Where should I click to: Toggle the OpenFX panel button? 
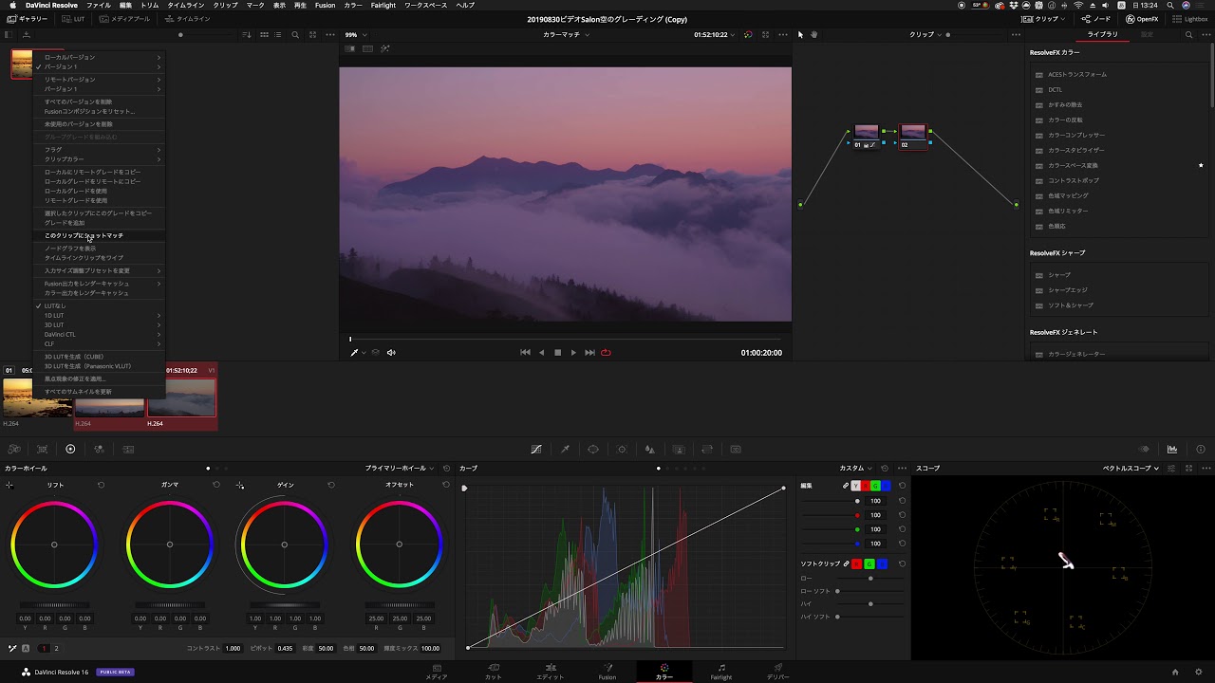[x=1142, y=19]
